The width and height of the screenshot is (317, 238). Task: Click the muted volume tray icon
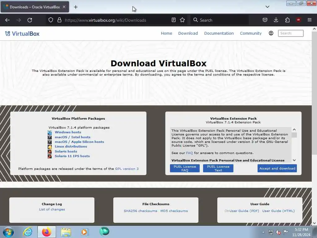(x=278, y=232)
